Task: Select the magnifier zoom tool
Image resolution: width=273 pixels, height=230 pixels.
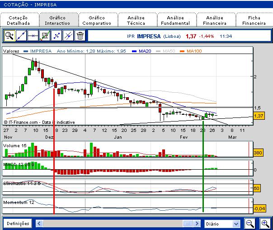Action: 9,36
